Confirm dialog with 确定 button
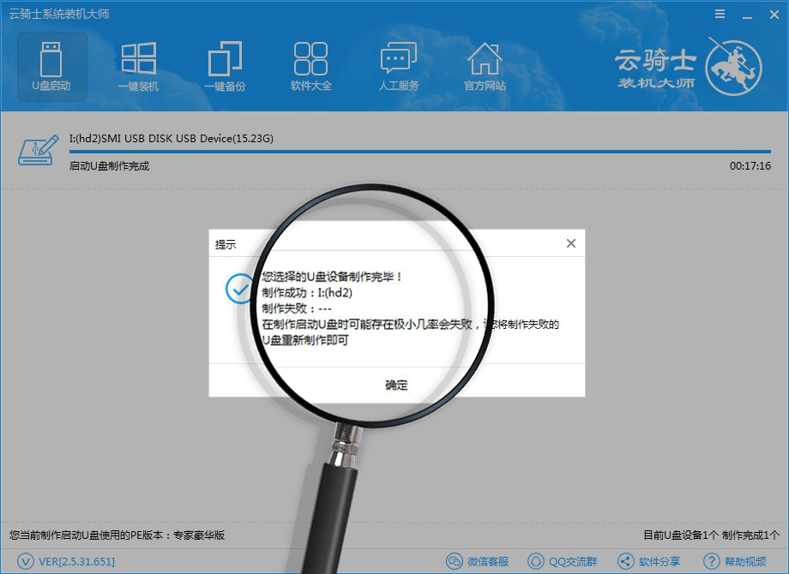 click(396, 385)
